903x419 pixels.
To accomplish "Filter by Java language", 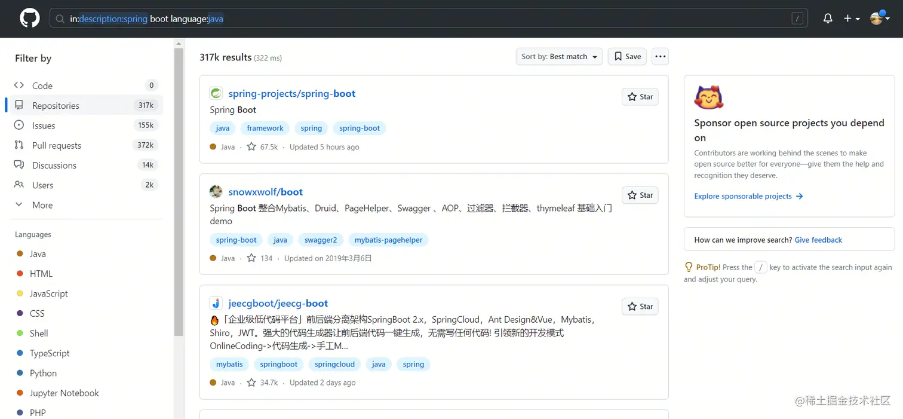I will (38, 253).
